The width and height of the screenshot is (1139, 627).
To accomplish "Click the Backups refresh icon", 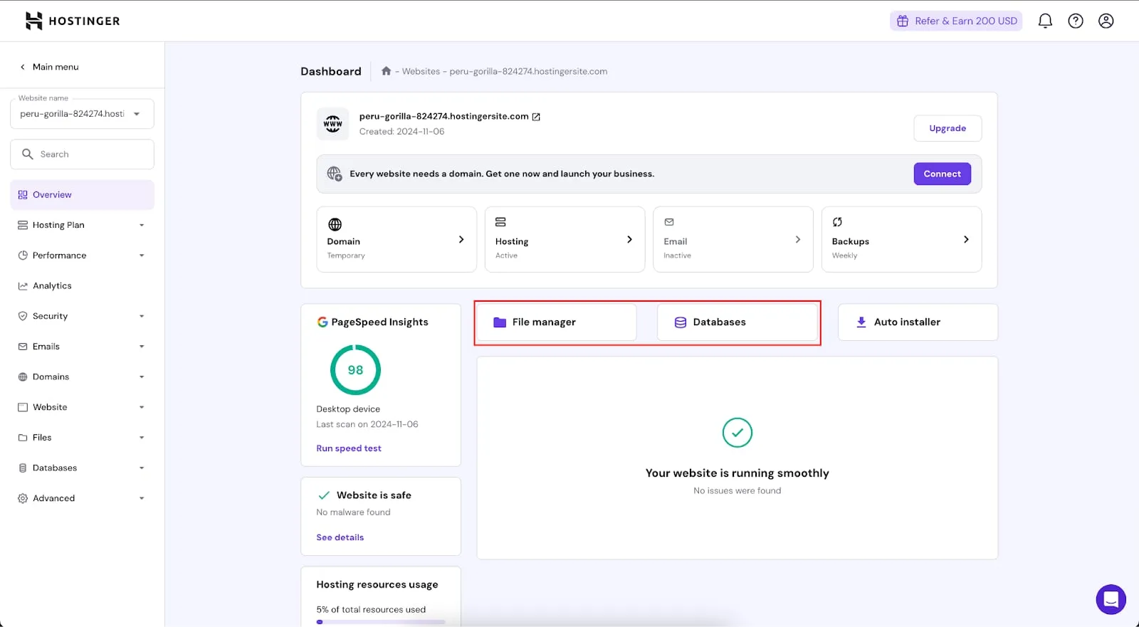I will click(x=837, y=222).
